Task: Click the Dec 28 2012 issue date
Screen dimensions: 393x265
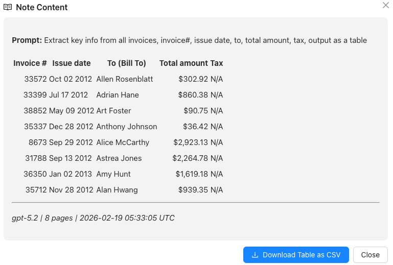Action: coord(72,127)
